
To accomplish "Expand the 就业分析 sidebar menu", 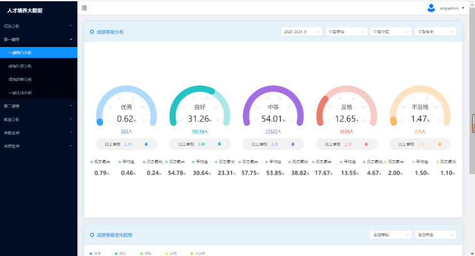I will pyautogui.click(x=38, y=120).
